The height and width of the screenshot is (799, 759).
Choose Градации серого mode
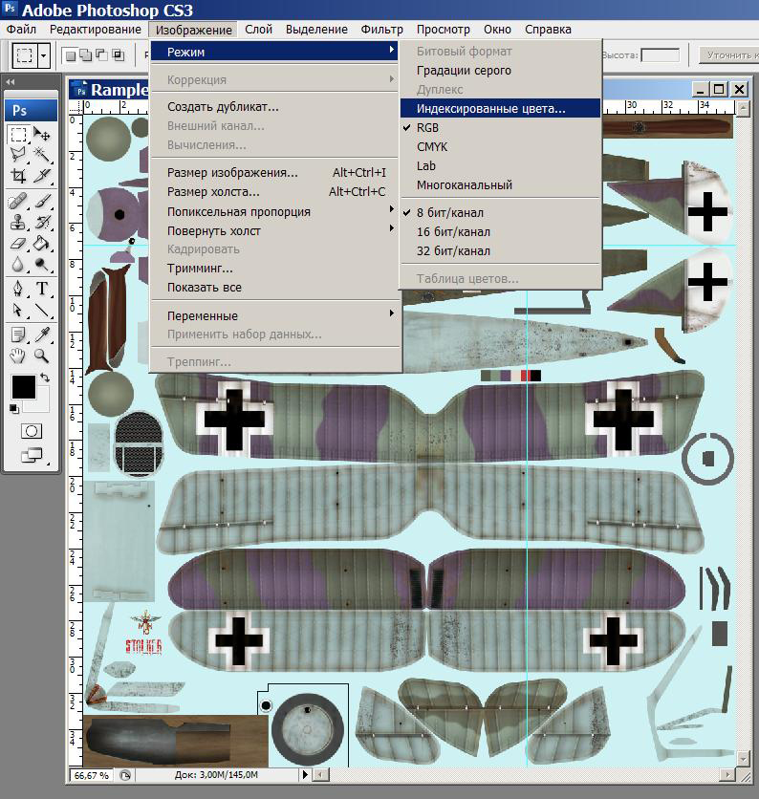[x=500, y=71]
